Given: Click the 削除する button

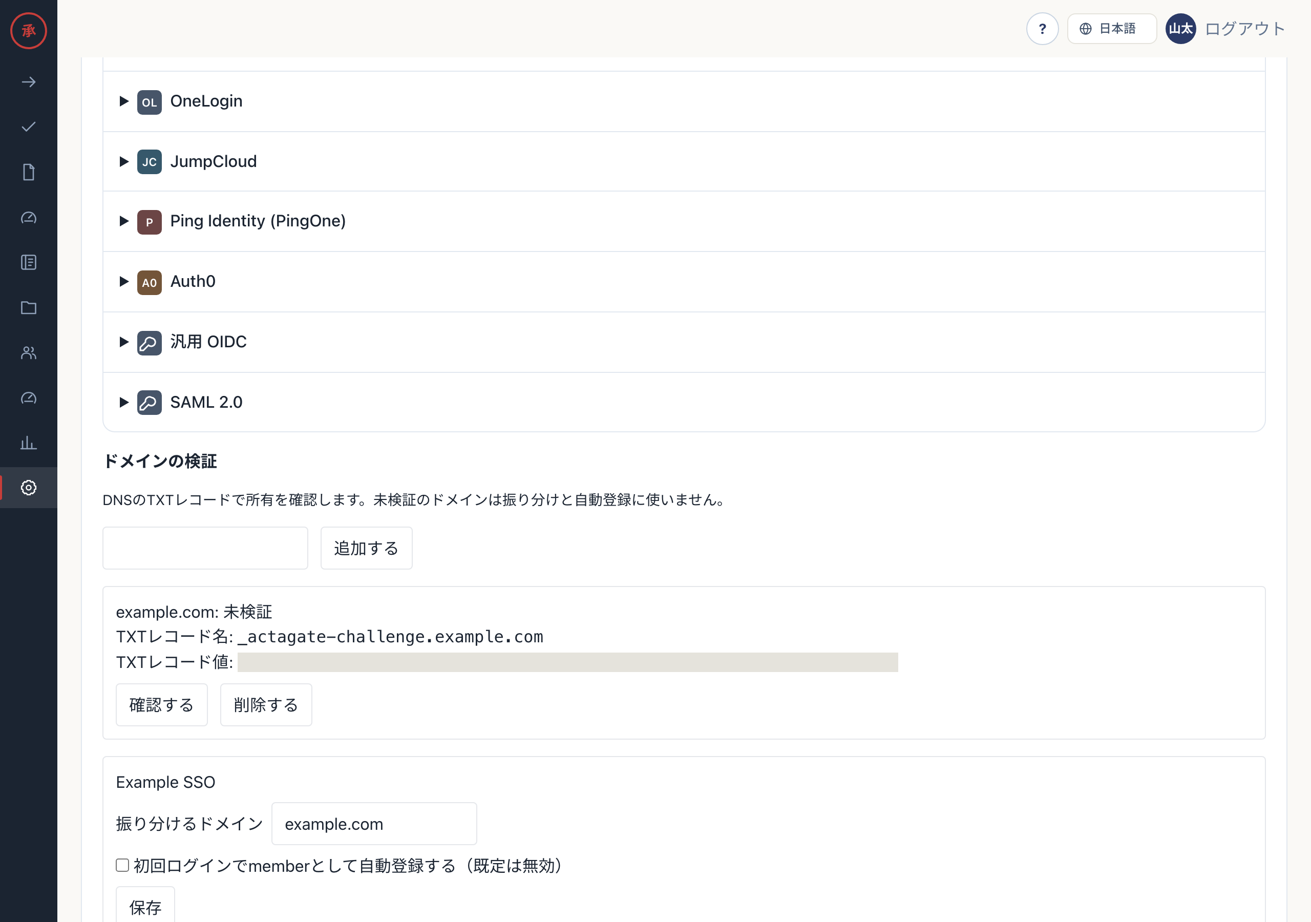Looking at the screenshot, I should tap(266, 704).
